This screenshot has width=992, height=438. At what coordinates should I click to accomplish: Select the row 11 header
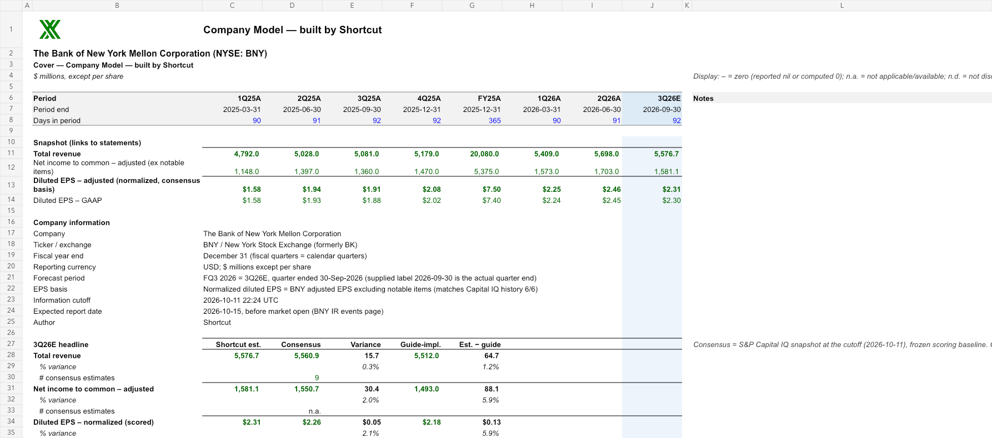coord(11,153)
